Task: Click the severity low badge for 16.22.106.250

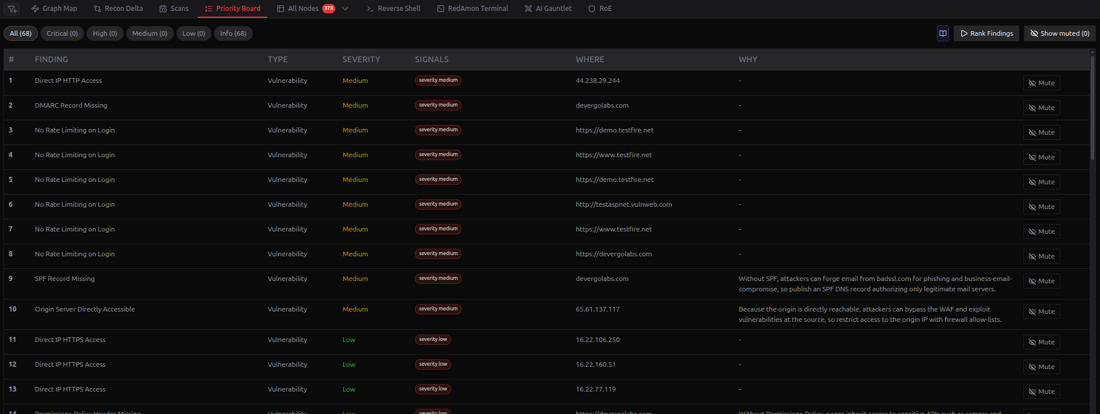Action: [x=433, y=340]
